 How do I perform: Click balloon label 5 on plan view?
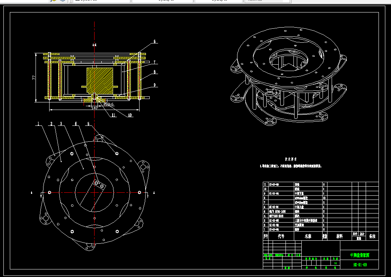tap(88, 124)
